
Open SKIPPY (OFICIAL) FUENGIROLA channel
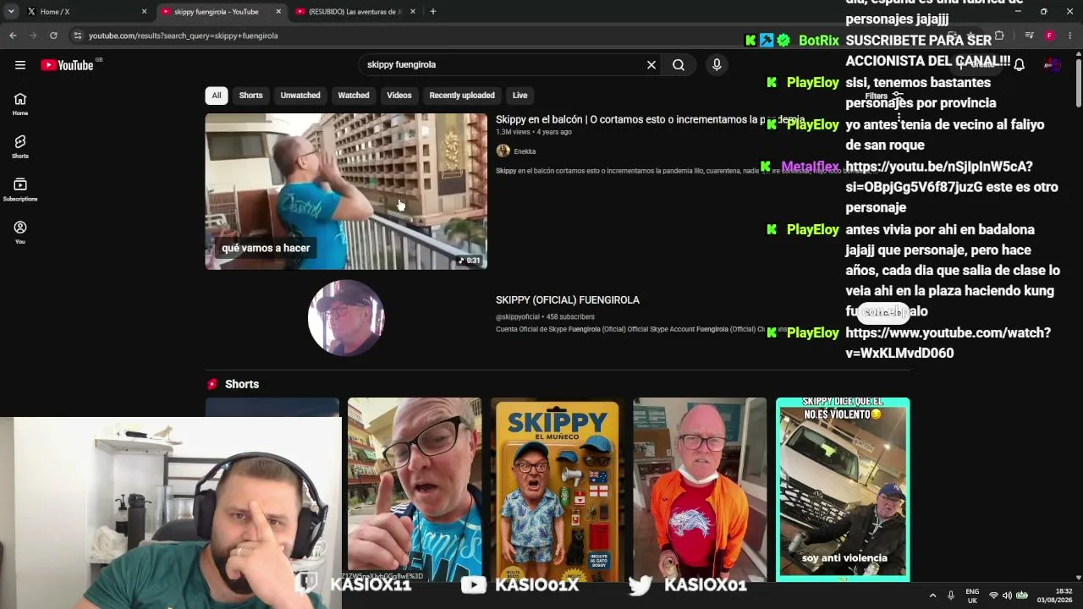pyautogui.click(x=568, y=300)
